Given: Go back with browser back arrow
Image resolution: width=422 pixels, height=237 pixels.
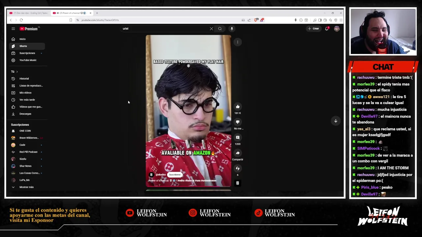Looking at the screenshot, I should (11, 20).
